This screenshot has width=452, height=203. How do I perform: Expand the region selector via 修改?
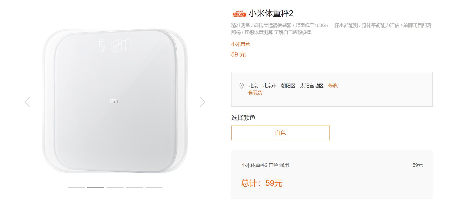pos(333,86)
